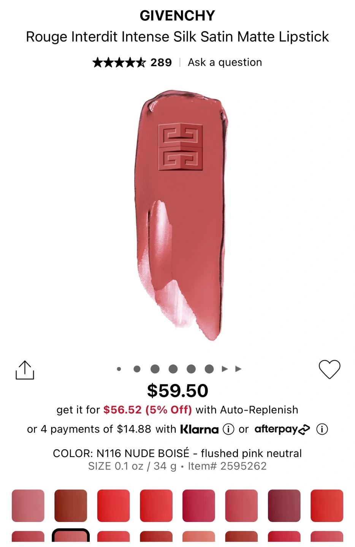This screenshot has height=547, width=355.
Task: Add lipstick to Loves with heart icon
Action: tap(330, 369)
